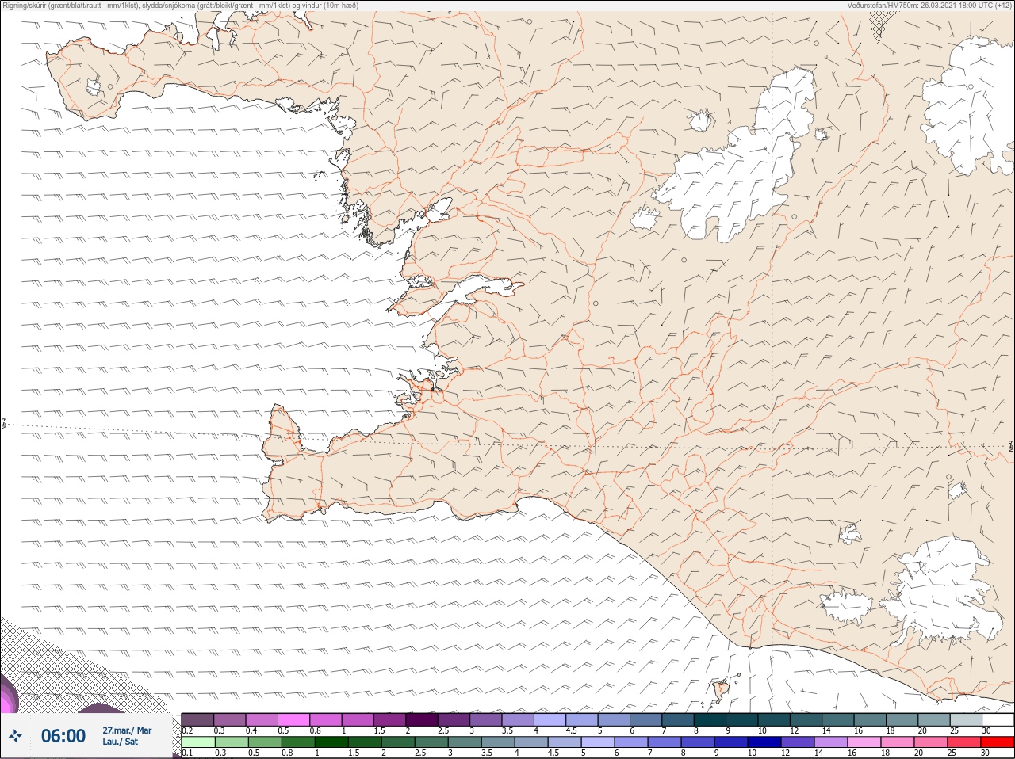This screenshot has height=759, width=1015.
Task: Click the Vestmannaeyjar island off the south coast
Action: [722, 690]
